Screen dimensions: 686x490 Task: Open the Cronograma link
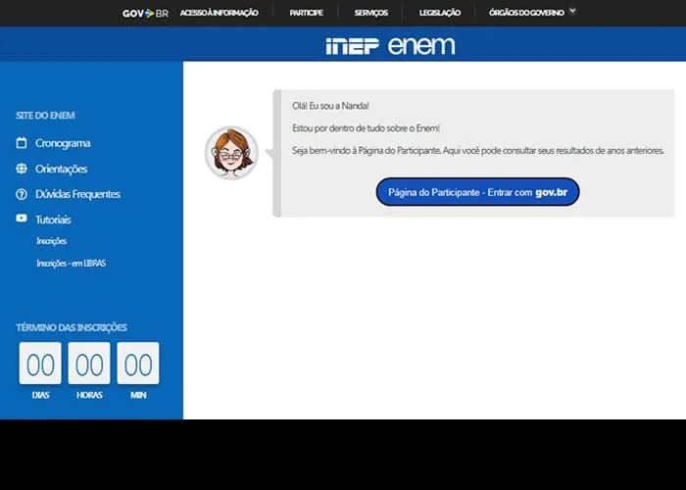63,143
